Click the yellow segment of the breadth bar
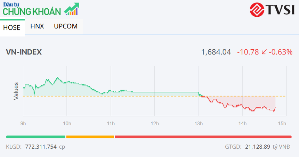This screenshot has height=157, width=299. [x=90, y=137]
